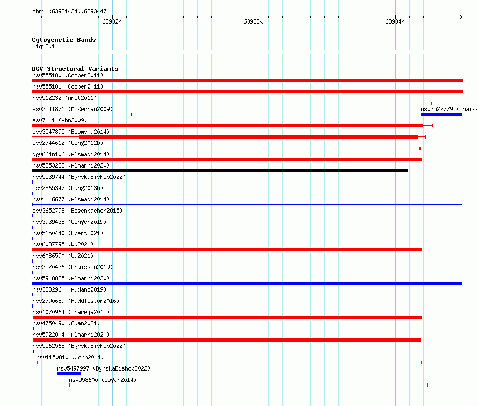Click the chr11:63931434..63934471 coordinates text

click(x=71, y=11)
